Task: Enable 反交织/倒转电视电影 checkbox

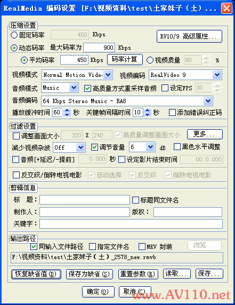Action: tap(16, 175)
